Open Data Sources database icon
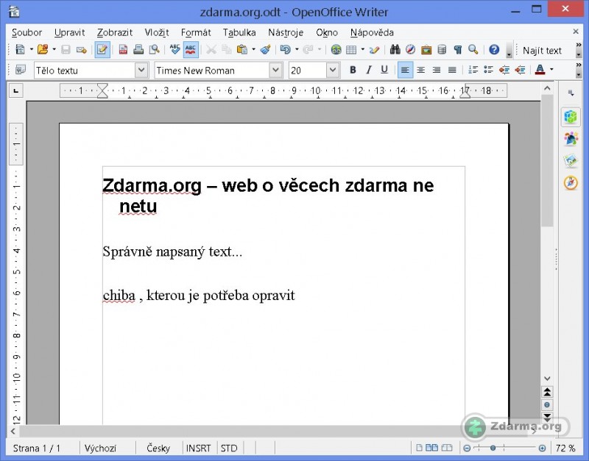 (x=442, y=49)
